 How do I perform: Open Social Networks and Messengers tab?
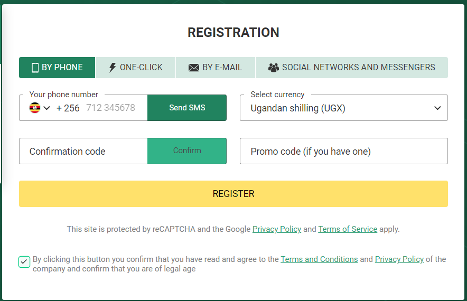[x=352, y=68]
